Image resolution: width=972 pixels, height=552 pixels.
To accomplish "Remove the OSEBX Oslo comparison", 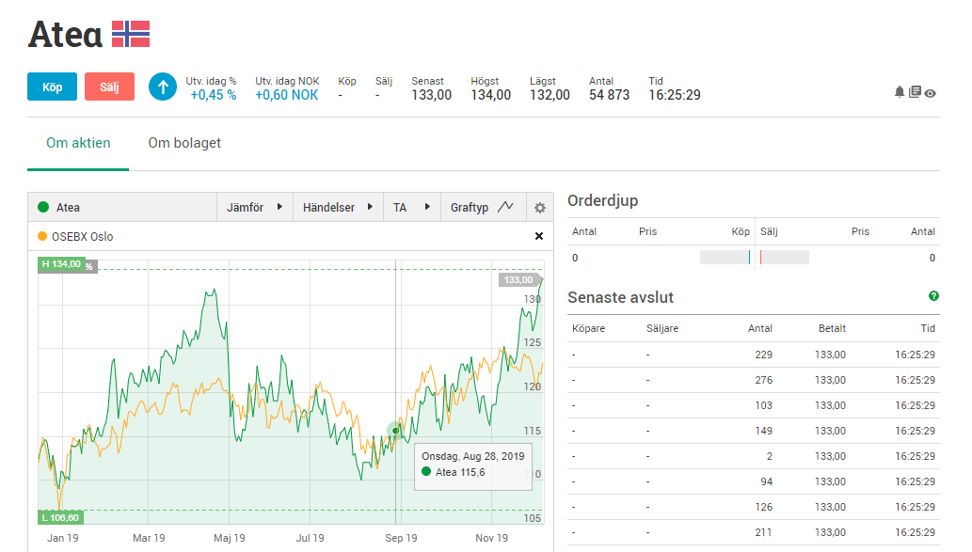I will 538,236.
